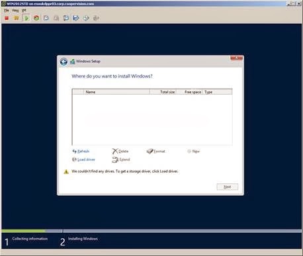
Task: Click the Load driver disc icon
Action: click(x=74, y=159)
